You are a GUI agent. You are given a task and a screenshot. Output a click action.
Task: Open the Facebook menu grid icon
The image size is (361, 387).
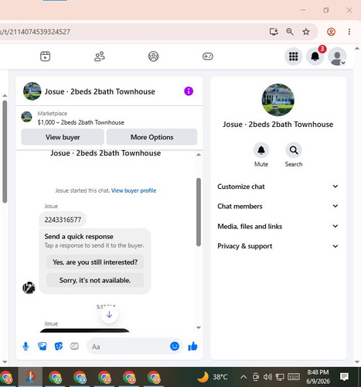(293, 57)
